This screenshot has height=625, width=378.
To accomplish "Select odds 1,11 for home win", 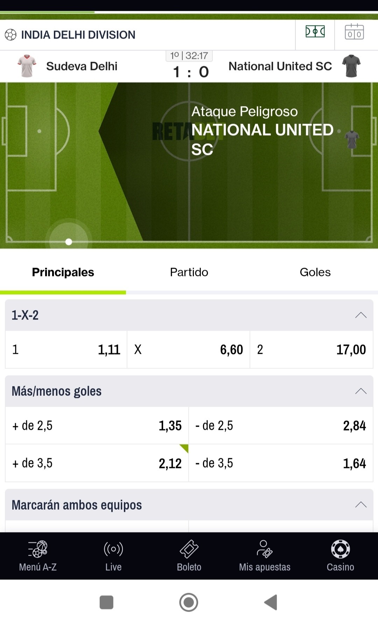I will tap(66, 350).
